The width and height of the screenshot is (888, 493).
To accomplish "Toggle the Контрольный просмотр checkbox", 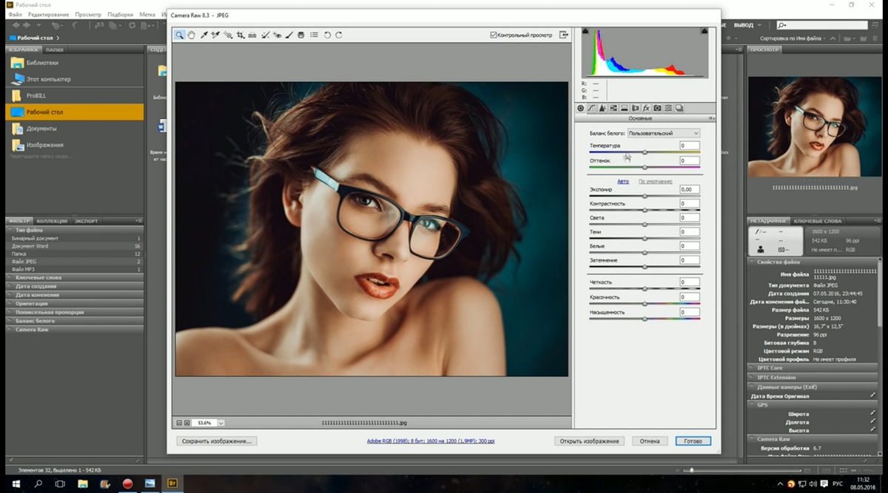I will click(494, 35).
